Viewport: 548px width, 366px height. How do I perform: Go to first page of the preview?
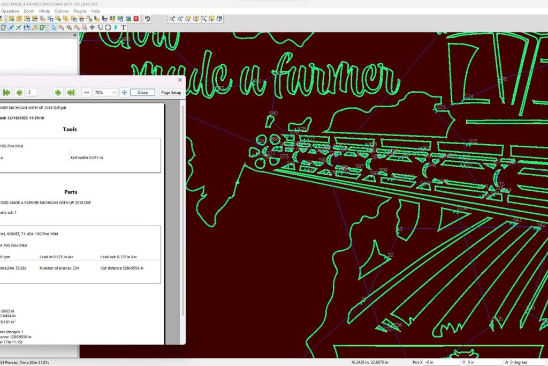7,93
